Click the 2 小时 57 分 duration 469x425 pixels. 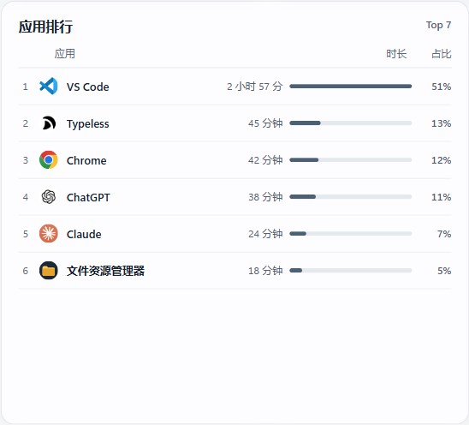tap(254, 87)
